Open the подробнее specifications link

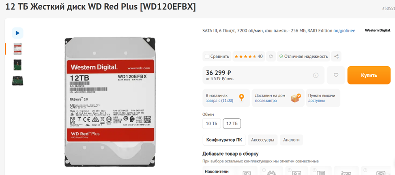[344, 31]
